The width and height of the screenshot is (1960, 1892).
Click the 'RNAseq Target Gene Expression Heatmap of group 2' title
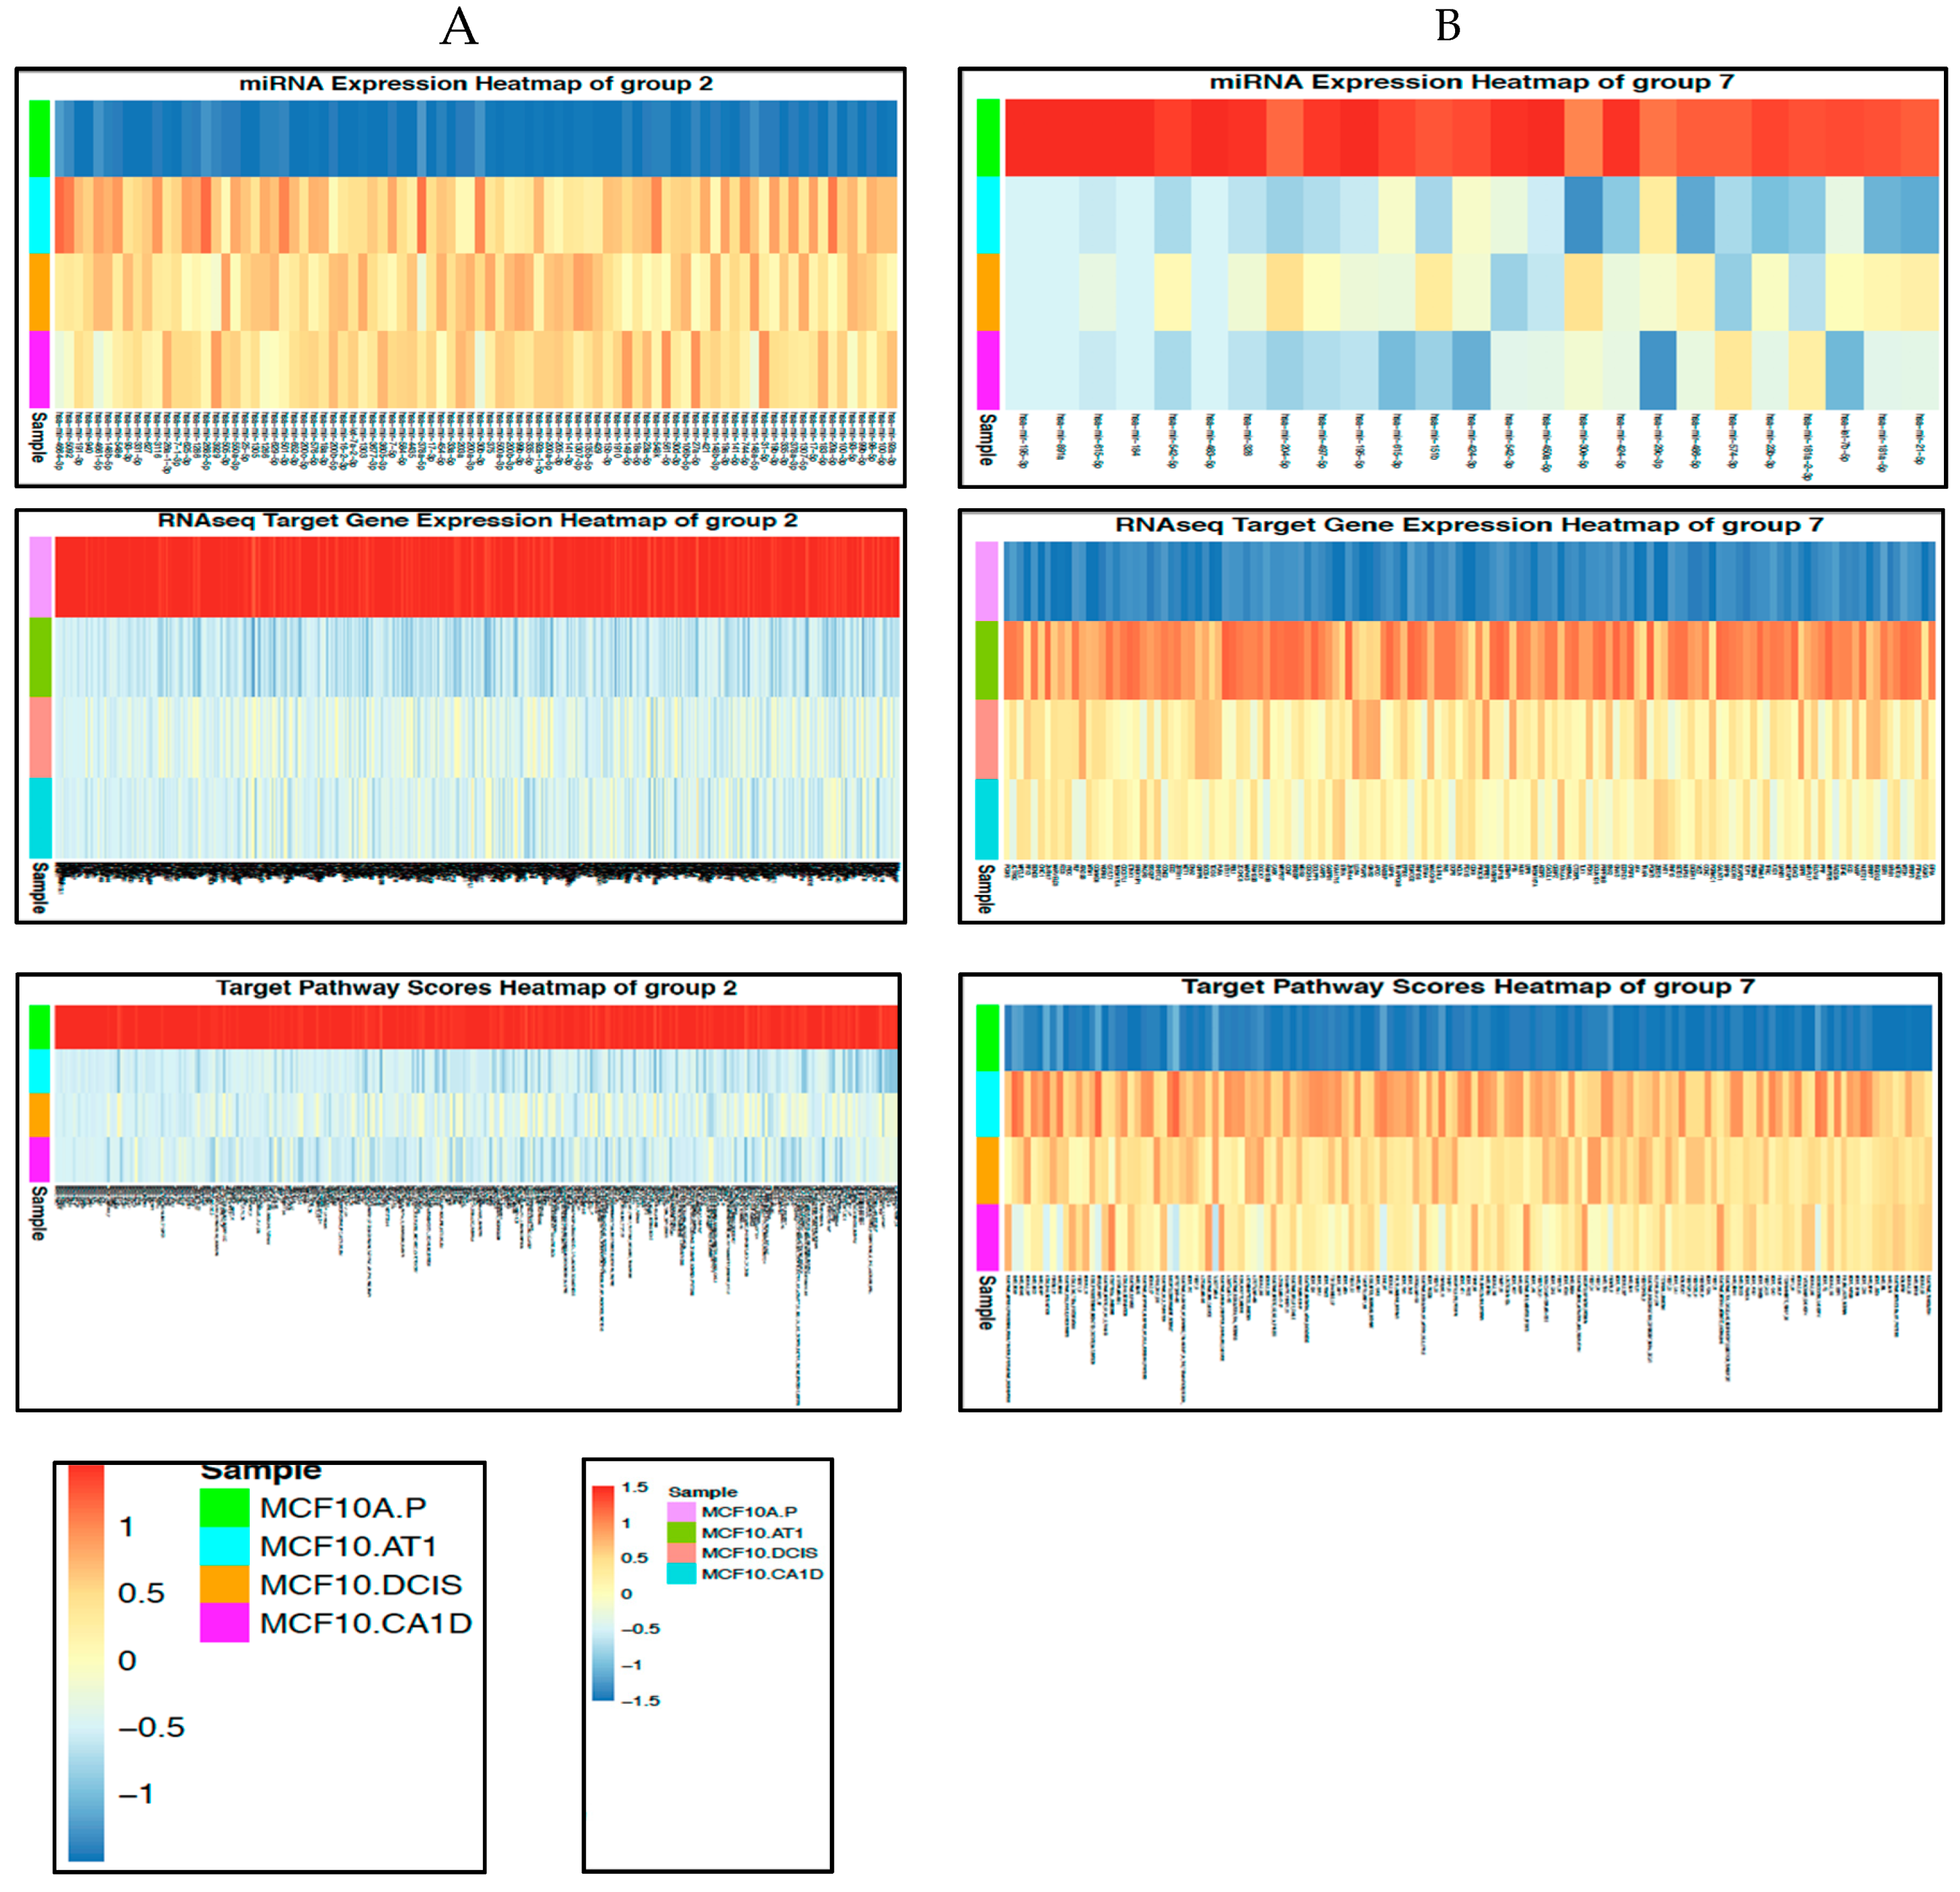point(477,521)
